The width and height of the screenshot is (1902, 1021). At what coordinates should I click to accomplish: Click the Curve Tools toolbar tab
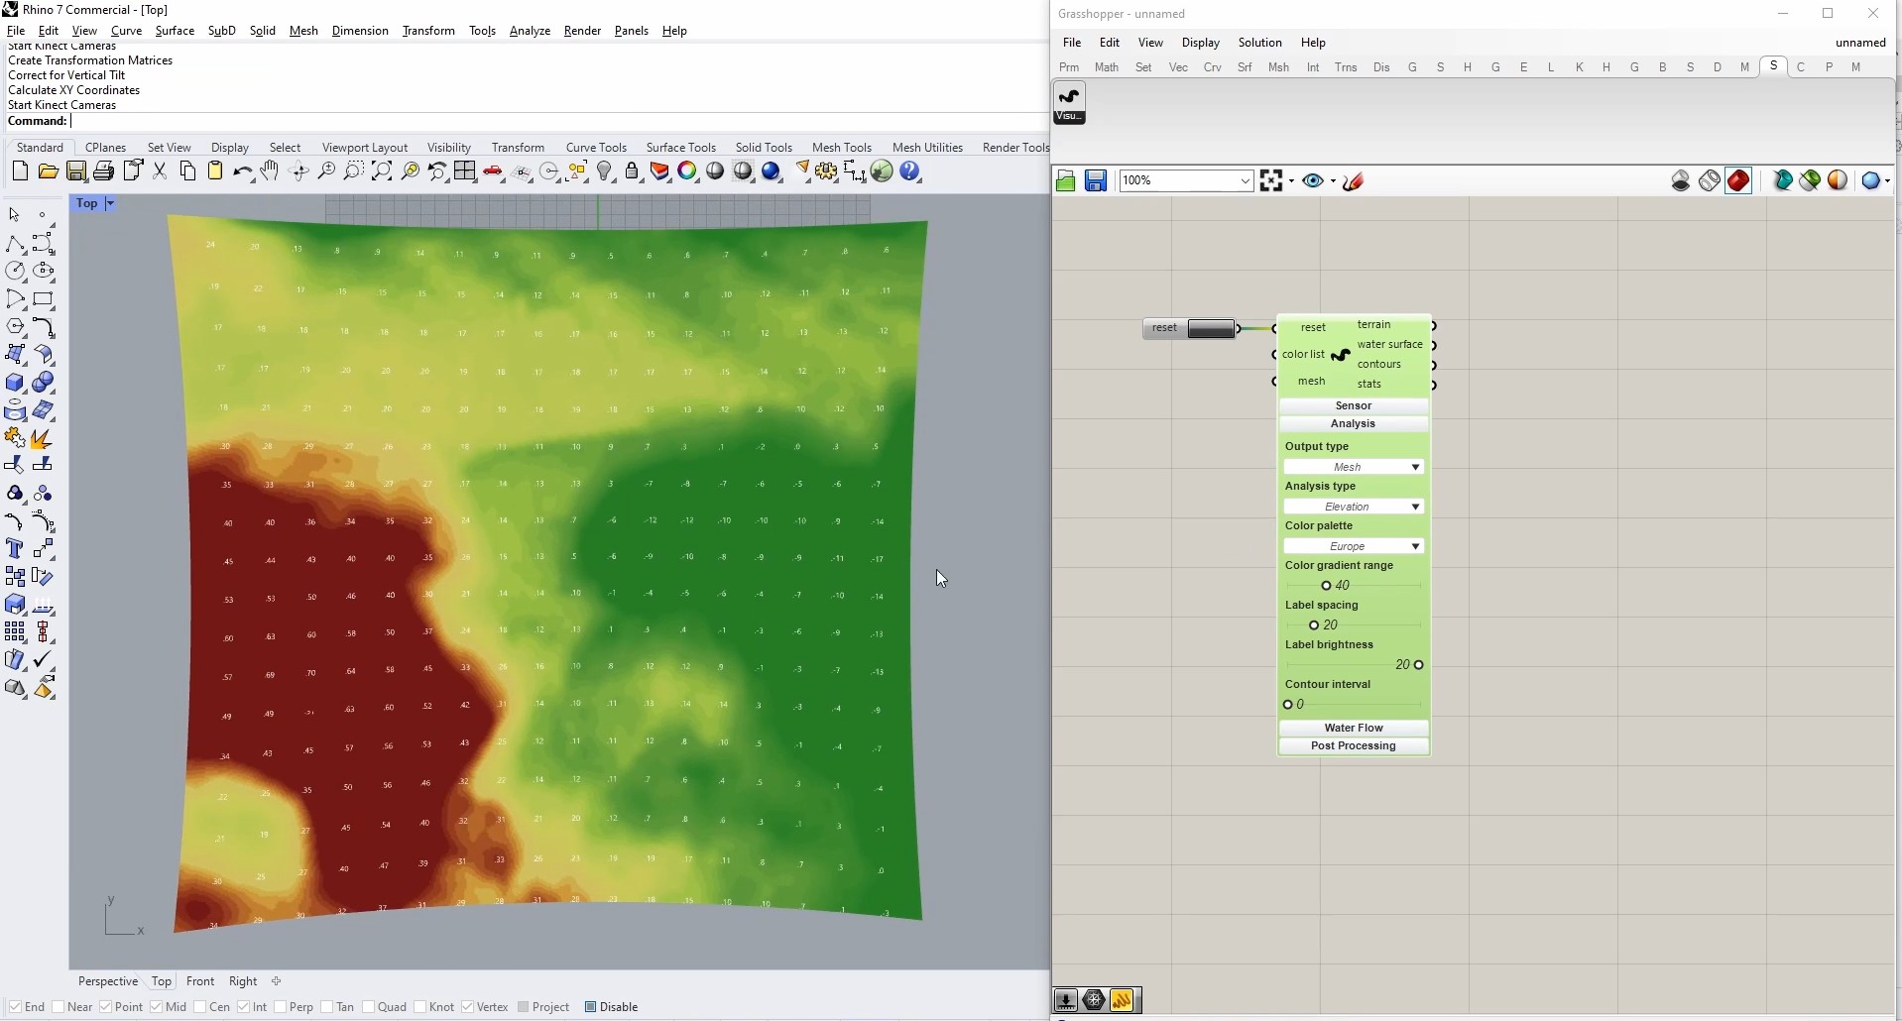pos(596,148)
